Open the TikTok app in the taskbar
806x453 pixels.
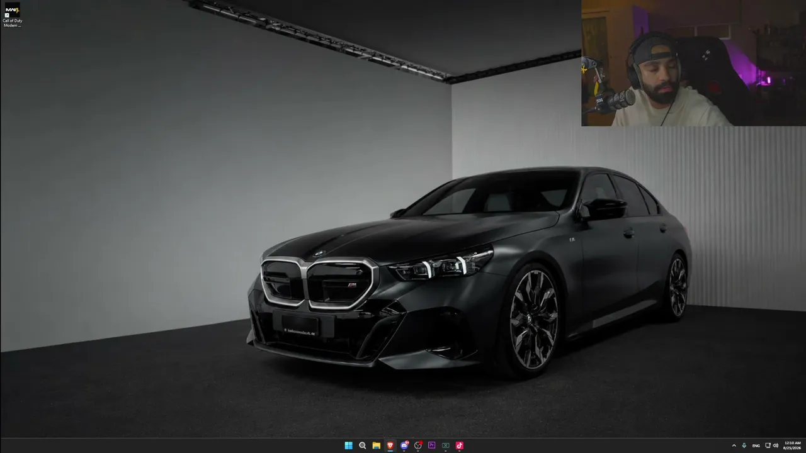[460, 445]
